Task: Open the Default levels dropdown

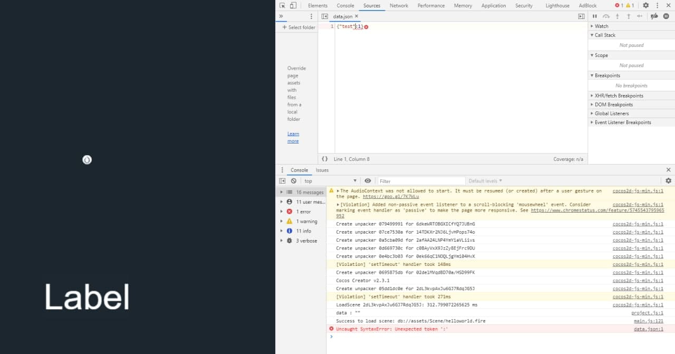Action: [x=485, y=181]
